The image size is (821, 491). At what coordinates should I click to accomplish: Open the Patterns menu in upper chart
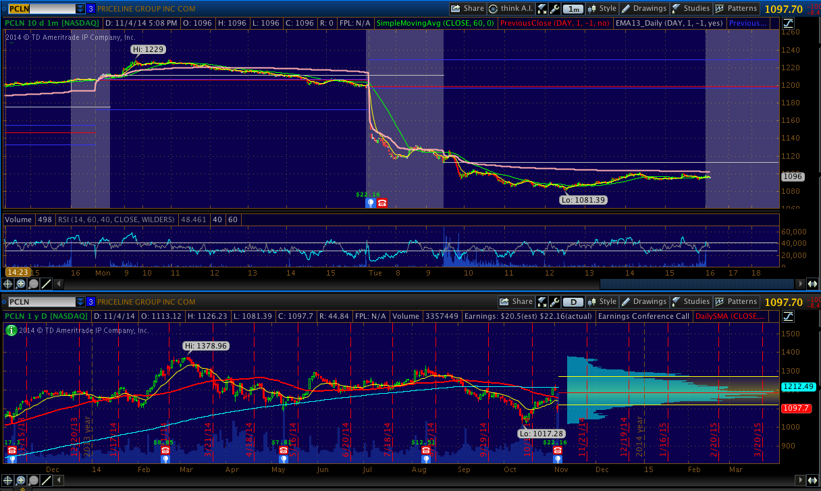(x=736, y=9)
